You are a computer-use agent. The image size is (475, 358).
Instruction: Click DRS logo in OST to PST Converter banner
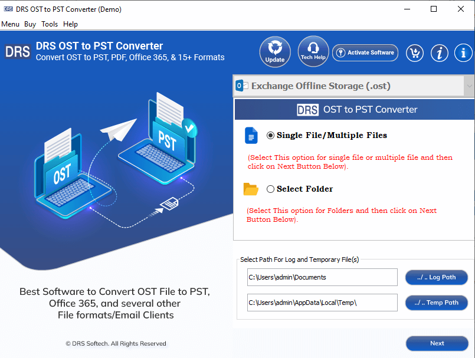tap(307, 110)
